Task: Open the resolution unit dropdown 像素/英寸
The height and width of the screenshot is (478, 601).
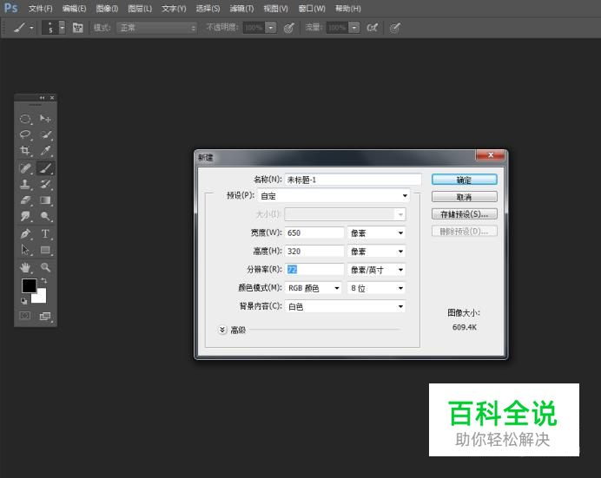Action: pos(376,270)
